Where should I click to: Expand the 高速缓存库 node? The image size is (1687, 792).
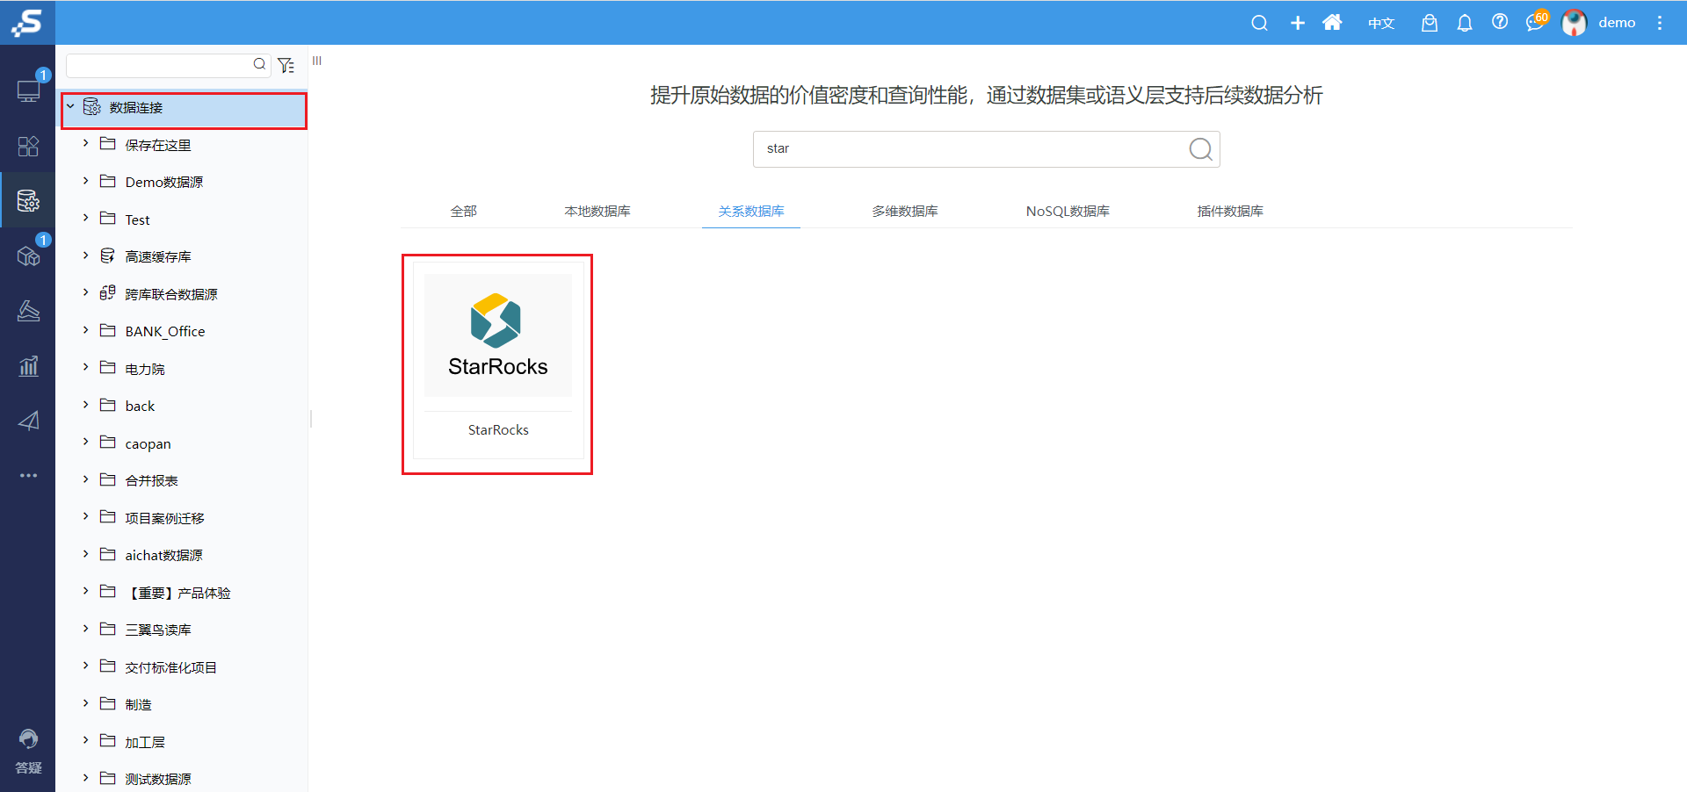[85, 255]
